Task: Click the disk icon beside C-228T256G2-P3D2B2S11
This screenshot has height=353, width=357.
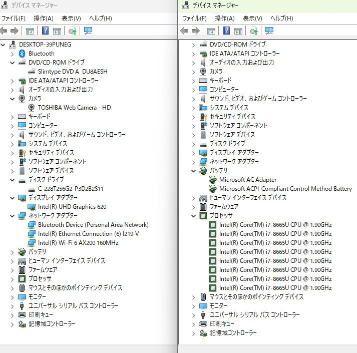Action: coord(32,189)
